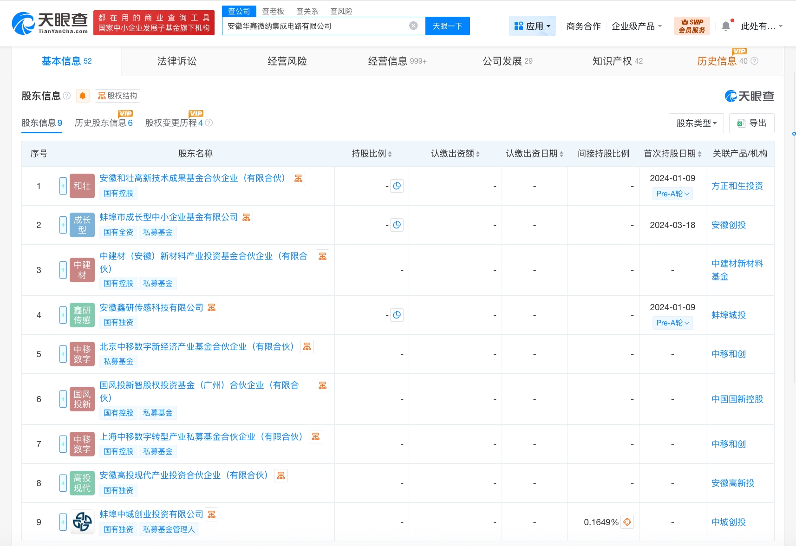Expand the plus sign before 安徽和壮 shareholder
This screenshot has height=546, width=796.
(63, 185)
